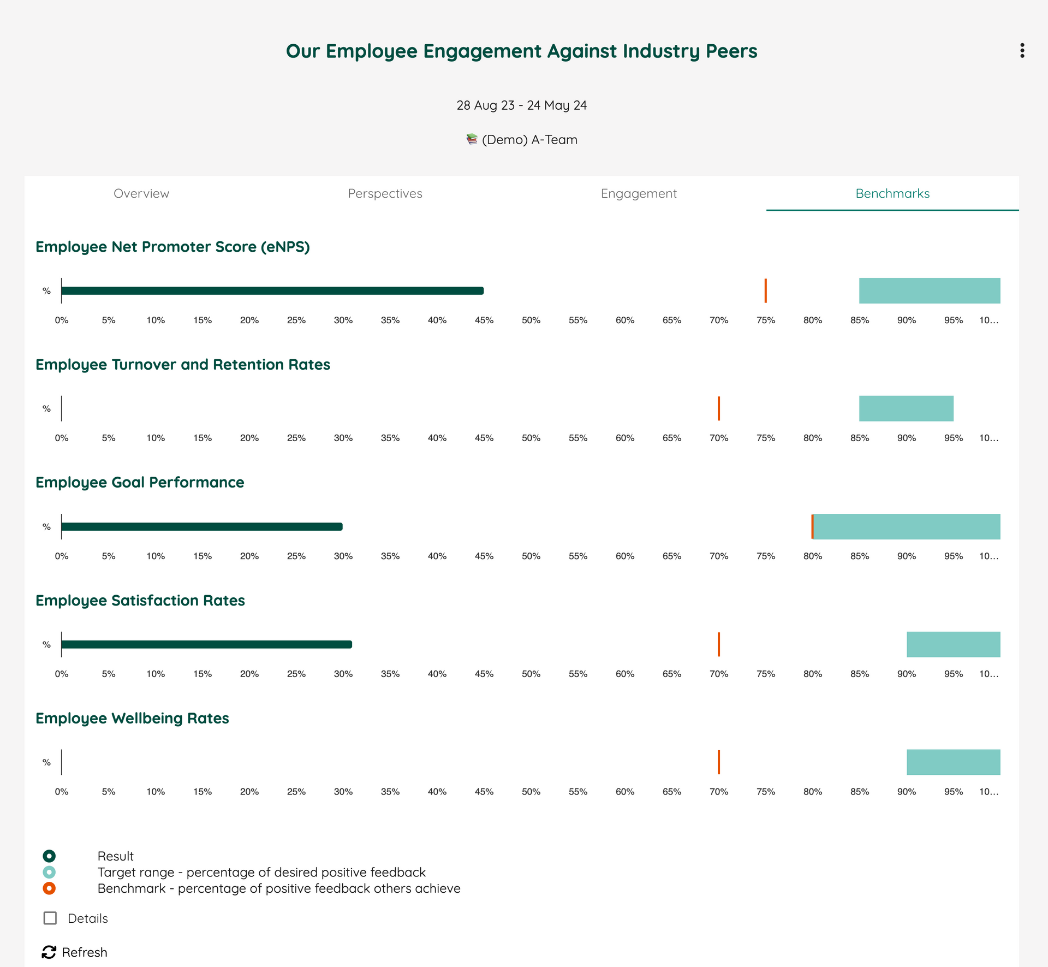
Task: Click the Wellbeing Rates teal target range
Action: pyautogui.click(x=954, y=762)
